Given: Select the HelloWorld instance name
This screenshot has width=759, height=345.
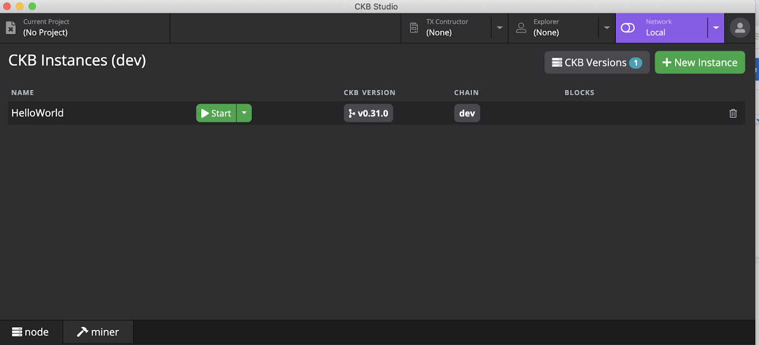Looking at the screenshot, I should 37,113.
